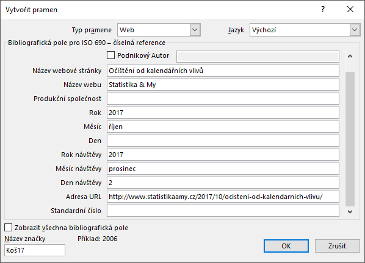The width and height of the screenshot is (365, 263).
Task: Focus the Název webové stránky field
Action: [223, 71]
